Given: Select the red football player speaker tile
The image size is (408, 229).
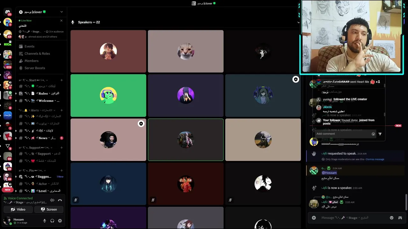Looking at the screenshot, I should tap(186, 184).
